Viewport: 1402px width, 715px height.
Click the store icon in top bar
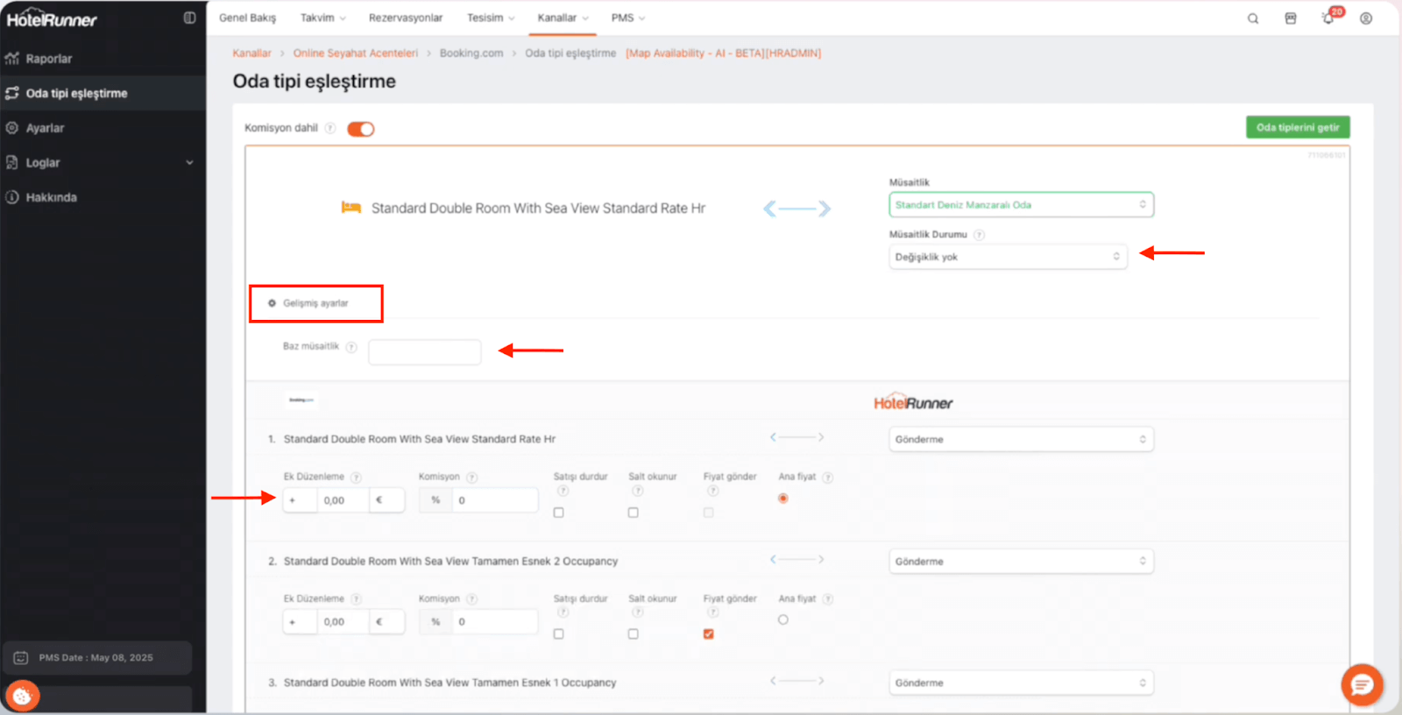(x=1291, y=18)
